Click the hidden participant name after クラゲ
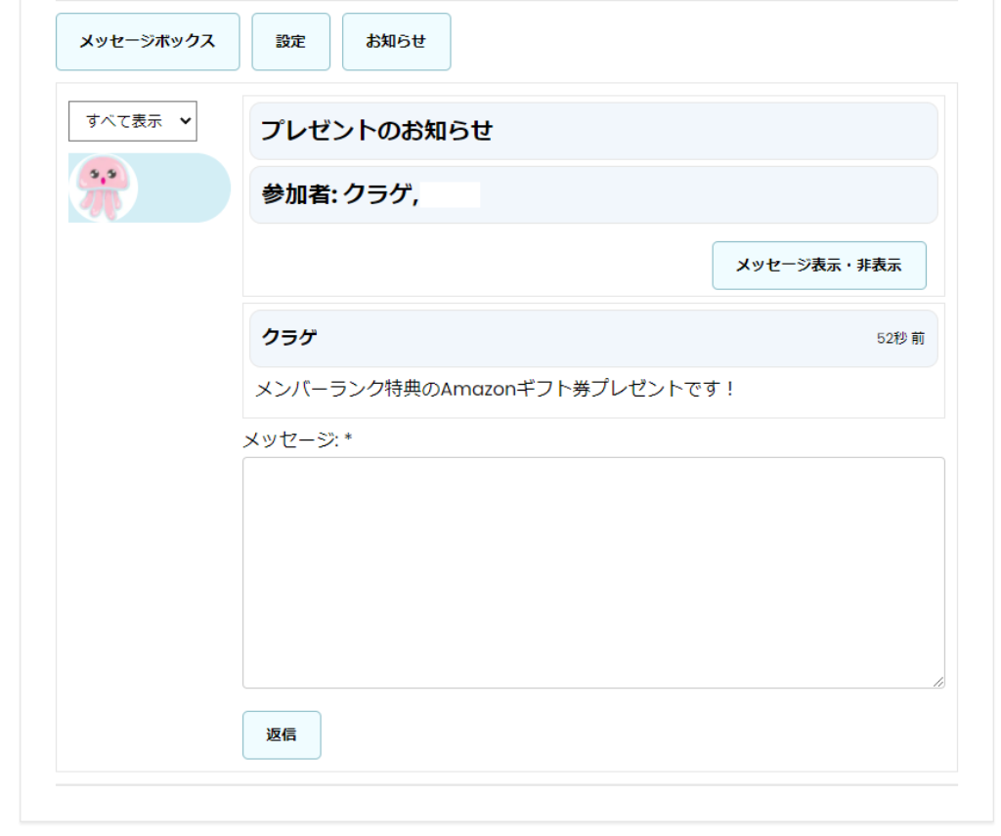The image size is (1001, 836). [452, 194]
